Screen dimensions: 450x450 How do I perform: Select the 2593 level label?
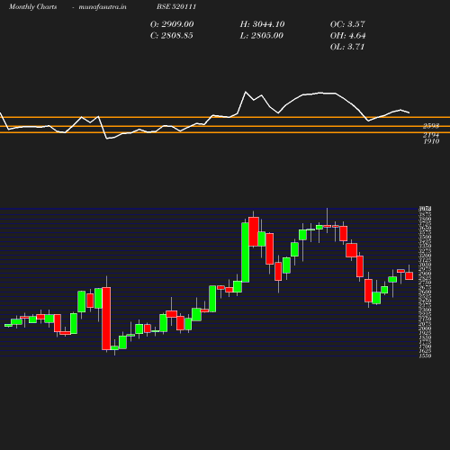(x=431, y=126)
